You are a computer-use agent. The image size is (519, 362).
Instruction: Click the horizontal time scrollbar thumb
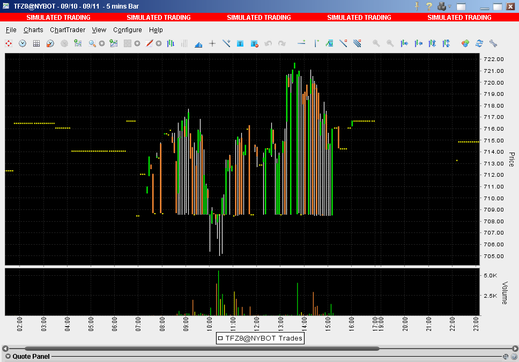201,348
